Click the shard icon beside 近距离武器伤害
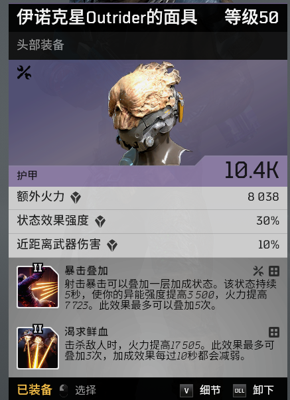 coord(112,245)
